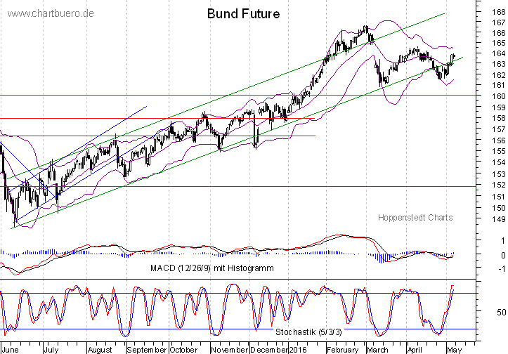Click the www.chartbuero.de website text
The height and width of the screenshot is (354, 508).
point(51,13)
